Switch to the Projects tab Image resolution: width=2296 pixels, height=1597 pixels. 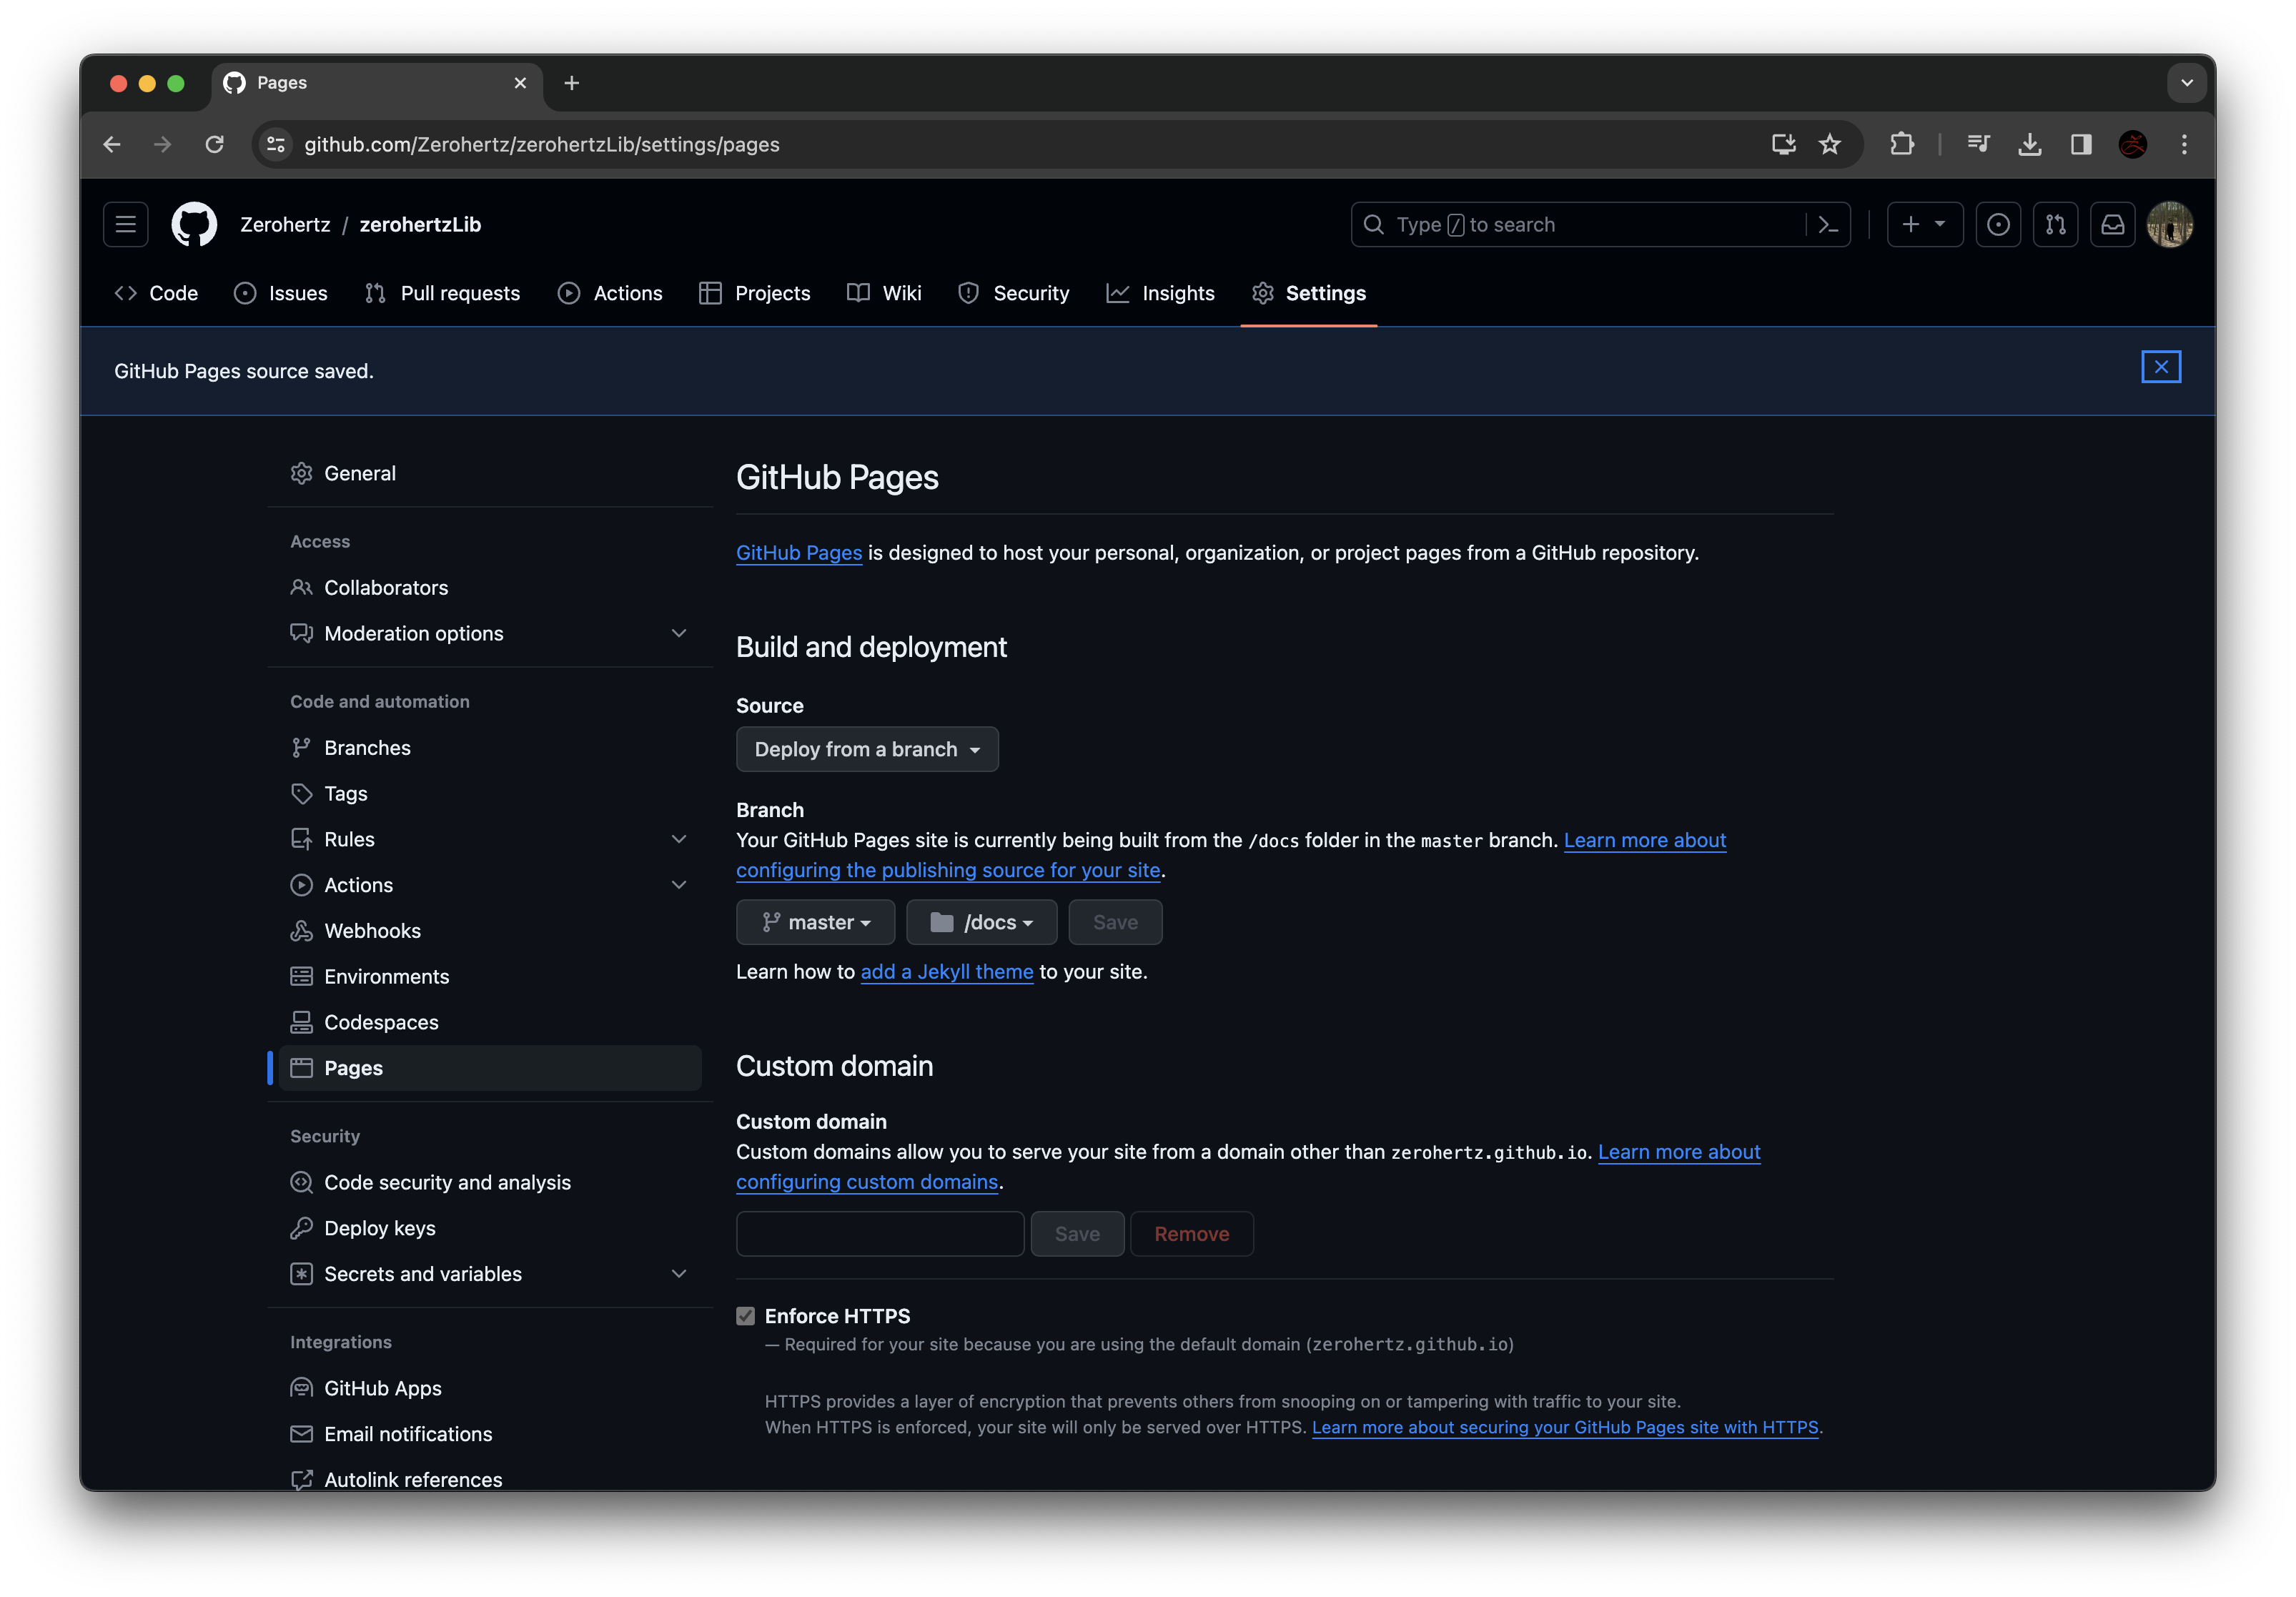pos(755,293)
